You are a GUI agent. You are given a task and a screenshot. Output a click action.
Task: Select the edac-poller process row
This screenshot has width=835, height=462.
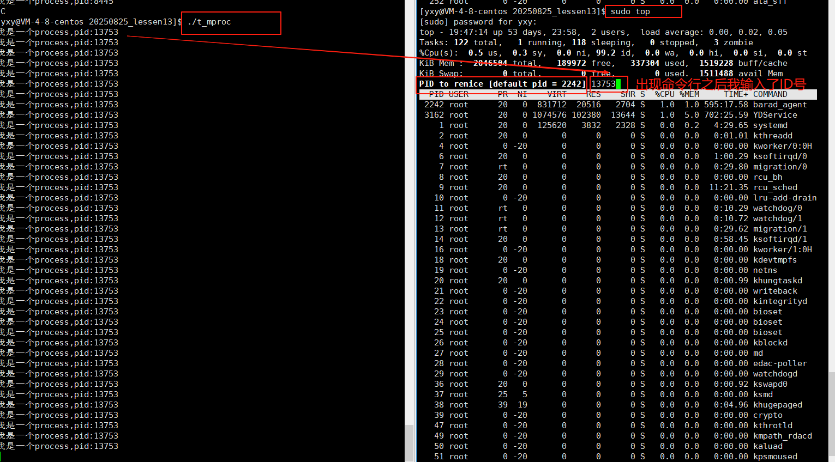click(x=618, y=363)
